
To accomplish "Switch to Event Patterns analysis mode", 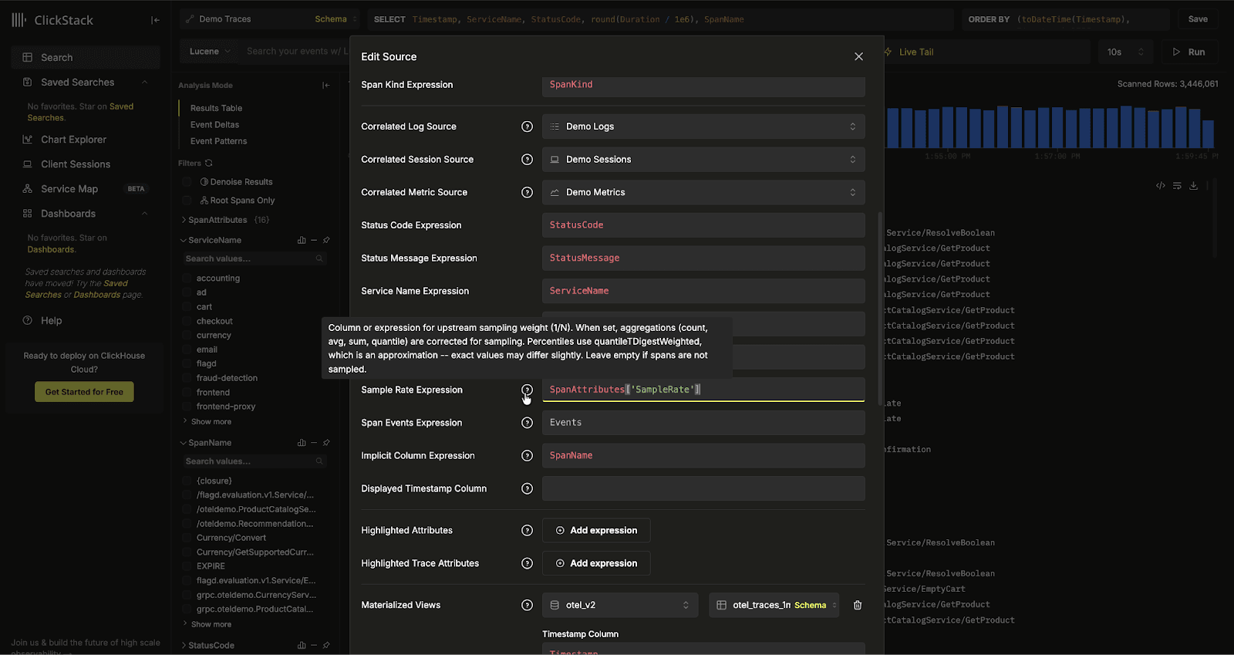I will [x=218, y=141].
